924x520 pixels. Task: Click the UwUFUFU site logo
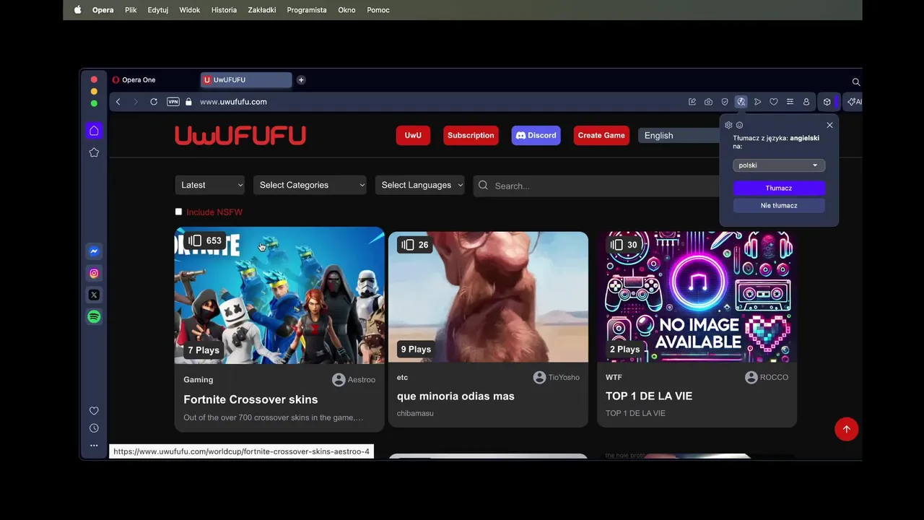(240, 135)
